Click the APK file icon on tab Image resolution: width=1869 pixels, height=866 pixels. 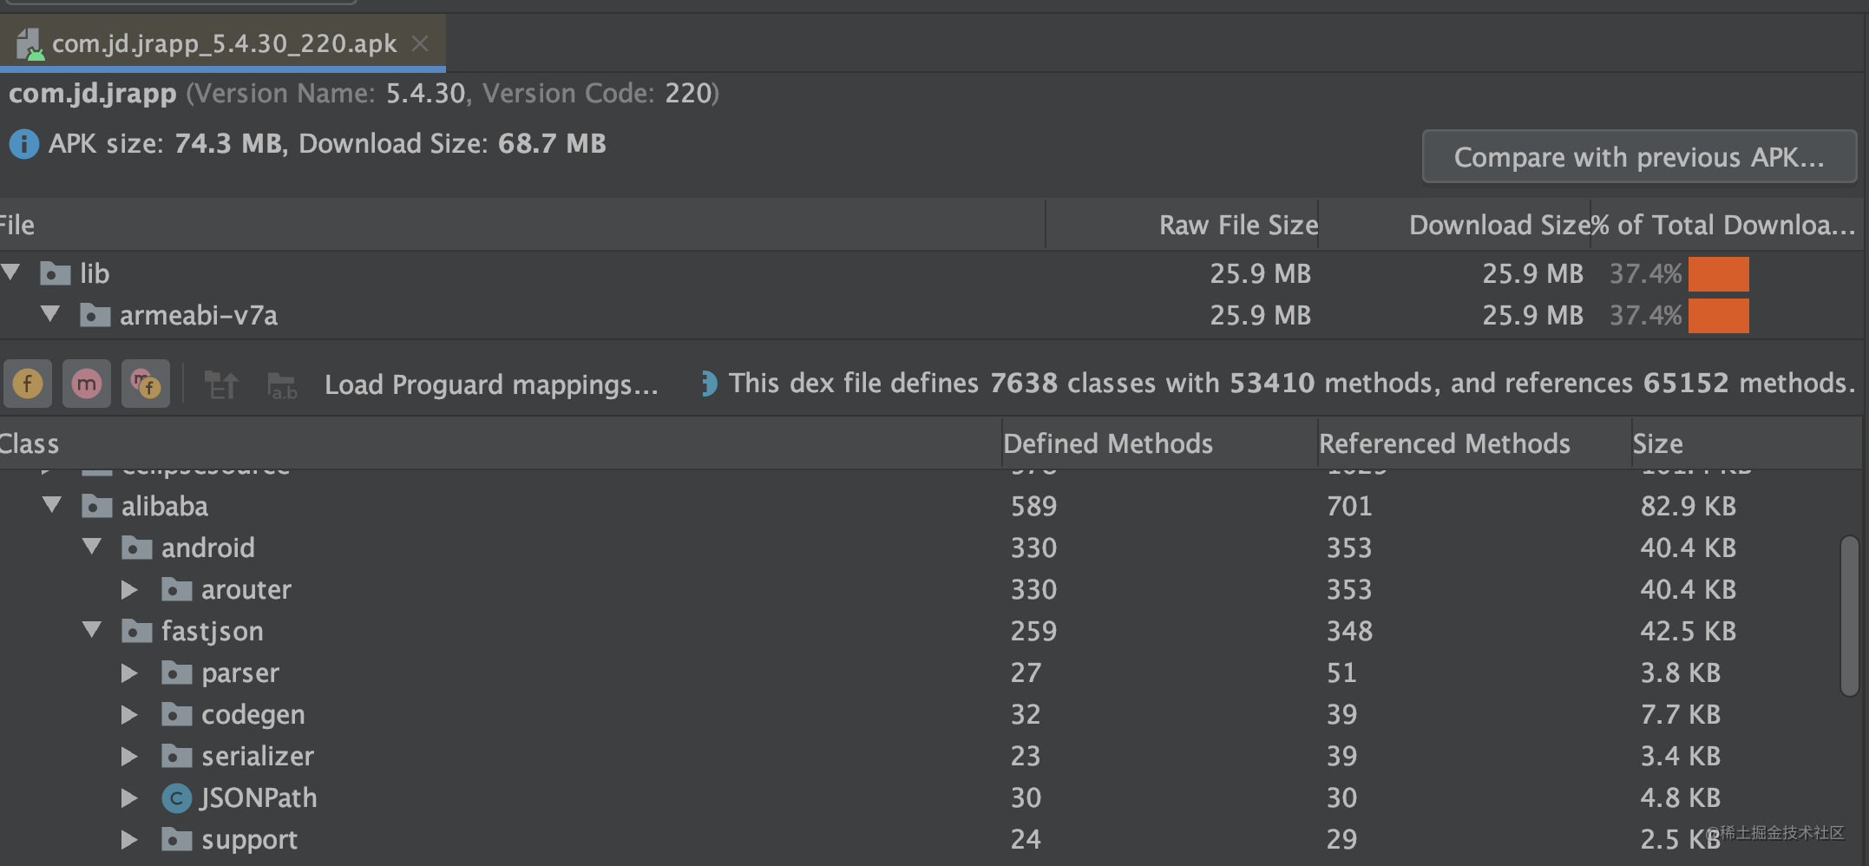coord(30,43)
